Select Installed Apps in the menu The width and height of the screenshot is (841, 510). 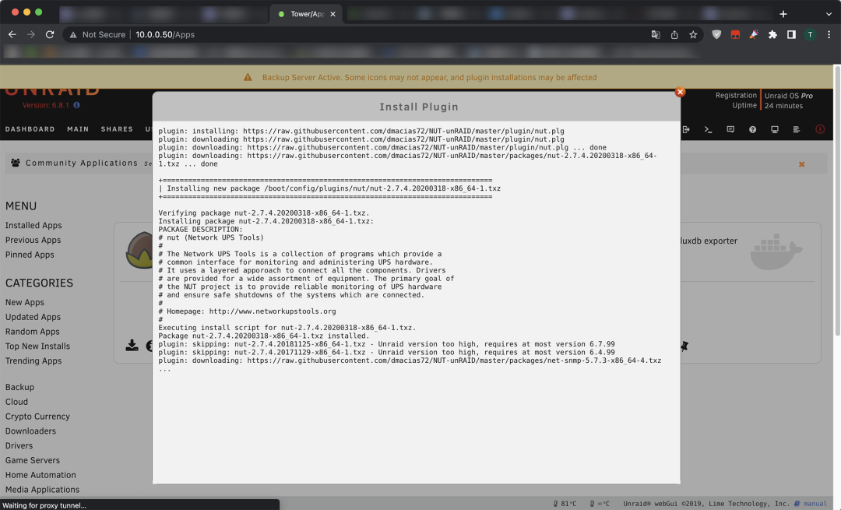(x=33, y=225)
